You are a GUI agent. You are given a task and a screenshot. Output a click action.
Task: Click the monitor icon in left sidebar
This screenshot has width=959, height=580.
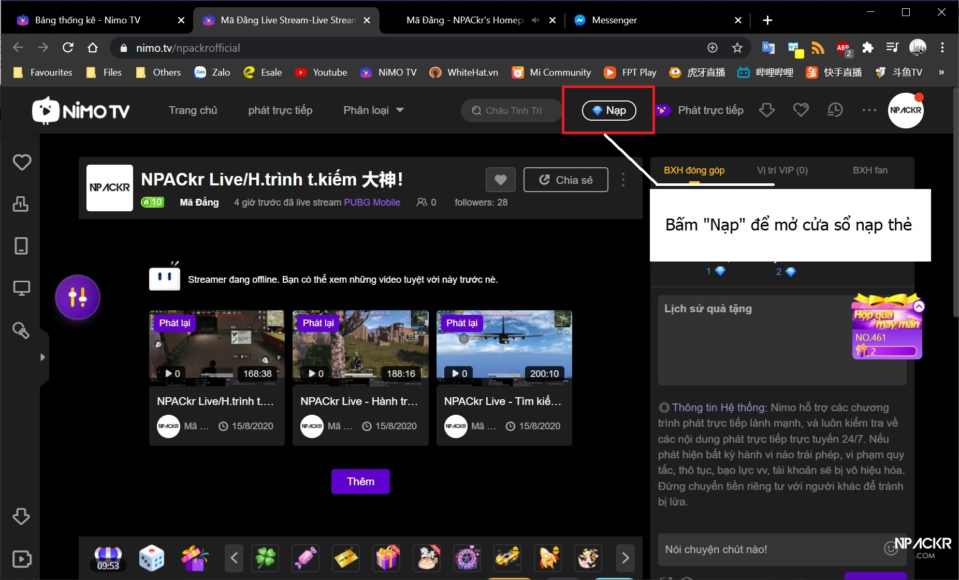point(21,288)
